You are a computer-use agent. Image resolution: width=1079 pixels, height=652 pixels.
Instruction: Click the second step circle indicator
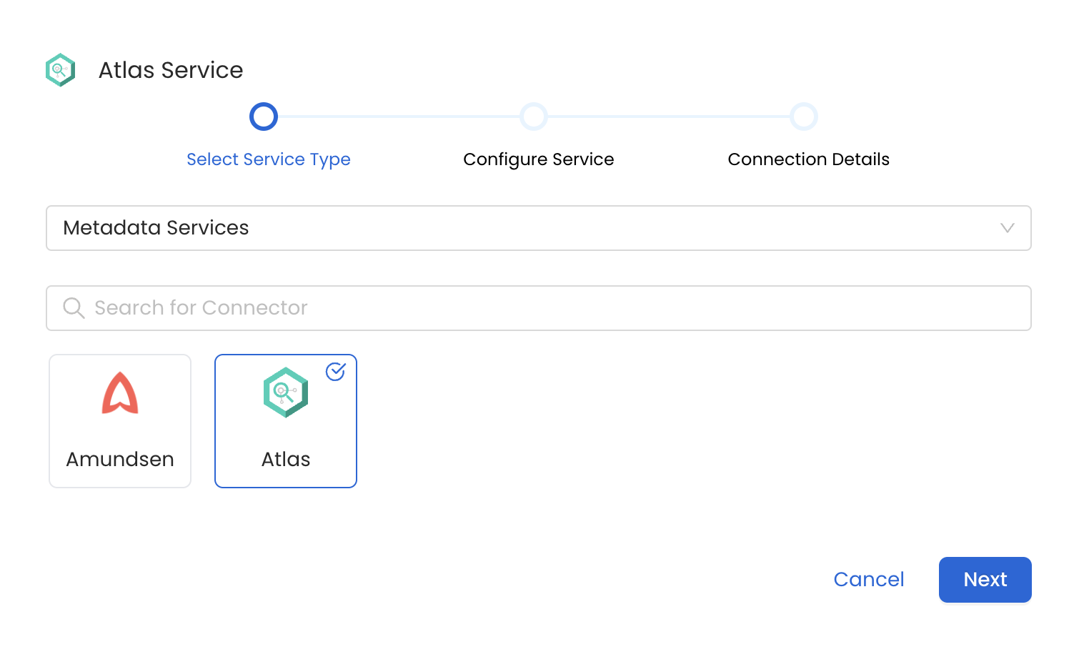[534, 117]
